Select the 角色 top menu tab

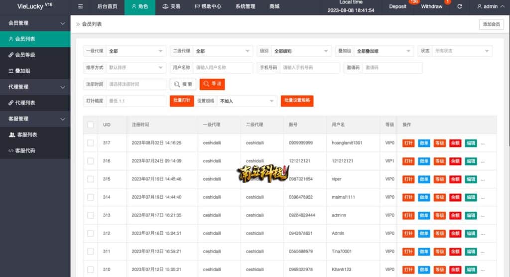[140, 6]
